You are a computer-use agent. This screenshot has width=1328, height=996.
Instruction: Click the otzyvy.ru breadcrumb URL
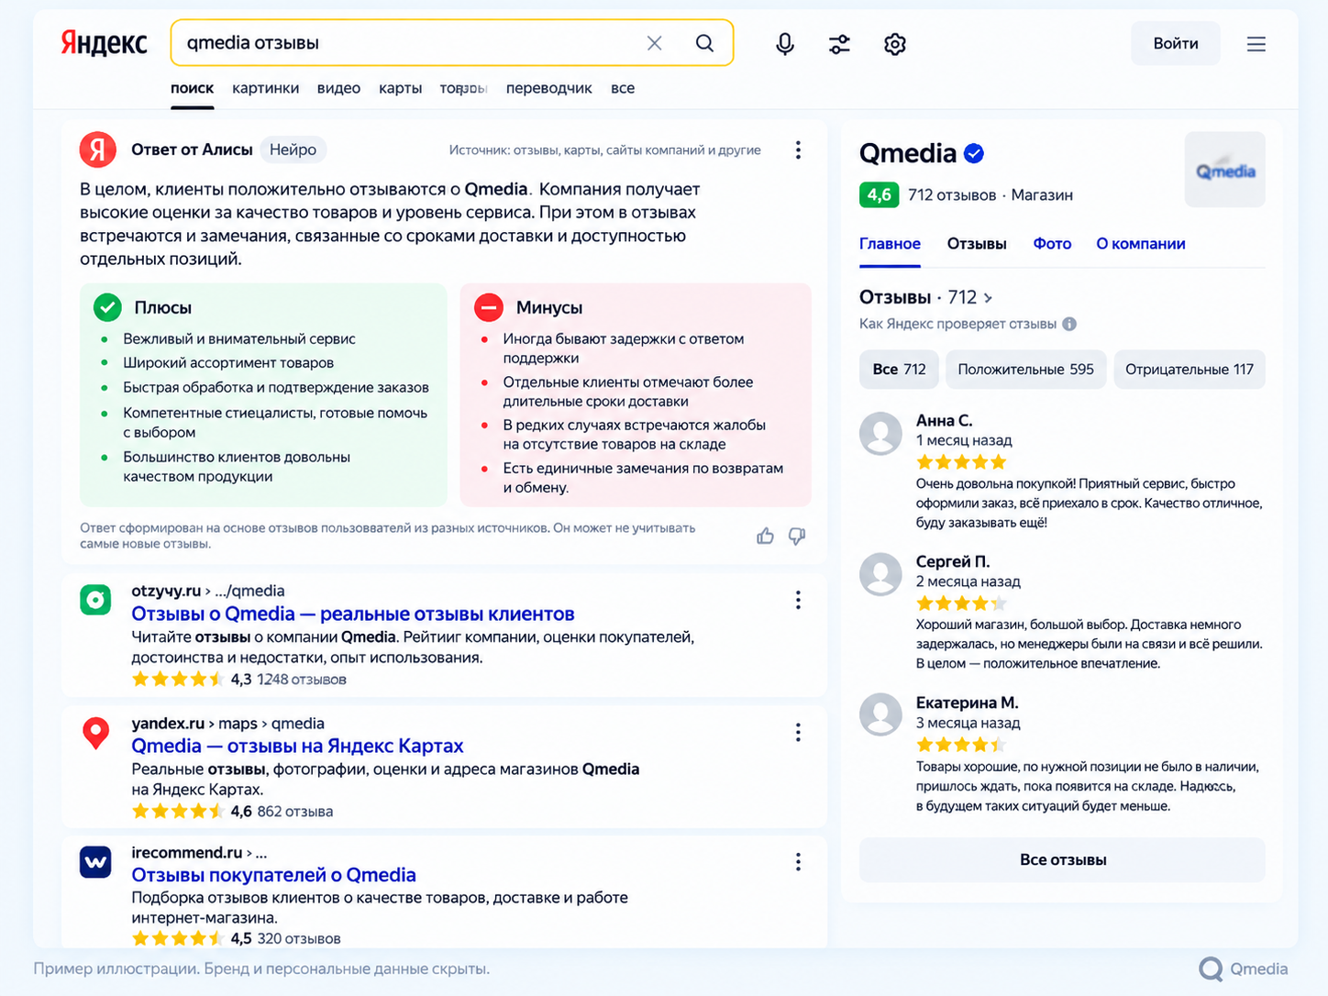[x=208, y=591]
